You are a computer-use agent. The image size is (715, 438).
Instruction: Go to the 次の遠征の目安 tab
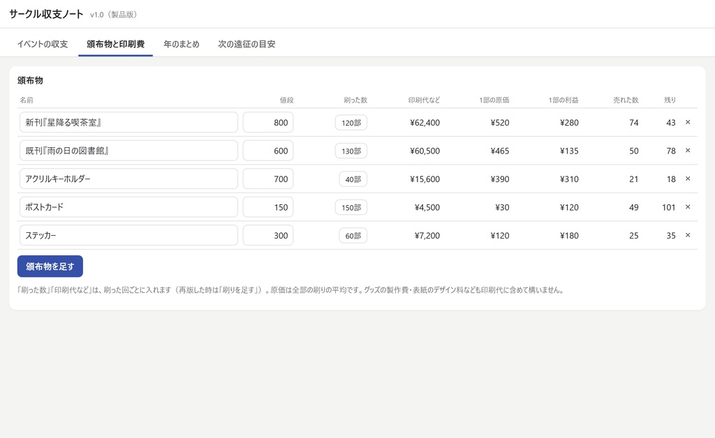tap(246, 44)
